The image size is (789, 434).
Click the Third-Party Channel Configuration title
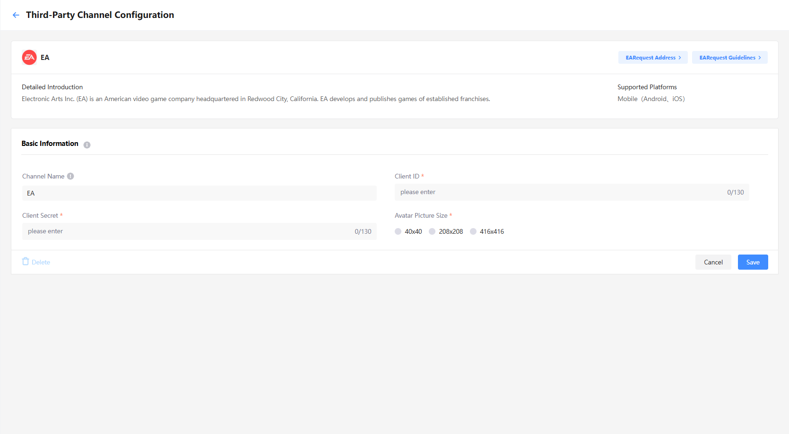click(100, 15)
